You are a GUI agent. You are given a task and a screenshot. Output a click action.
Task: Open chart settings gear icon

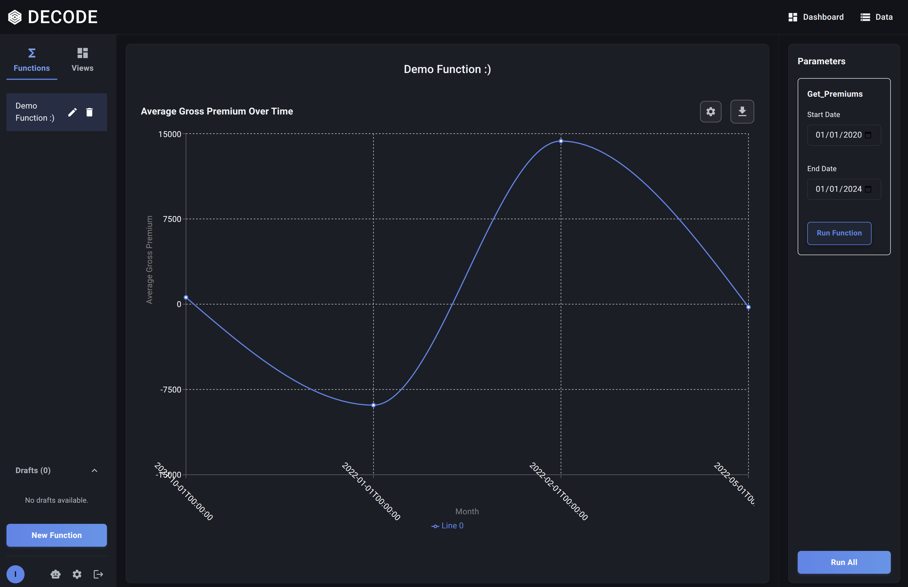click(710, 112)
